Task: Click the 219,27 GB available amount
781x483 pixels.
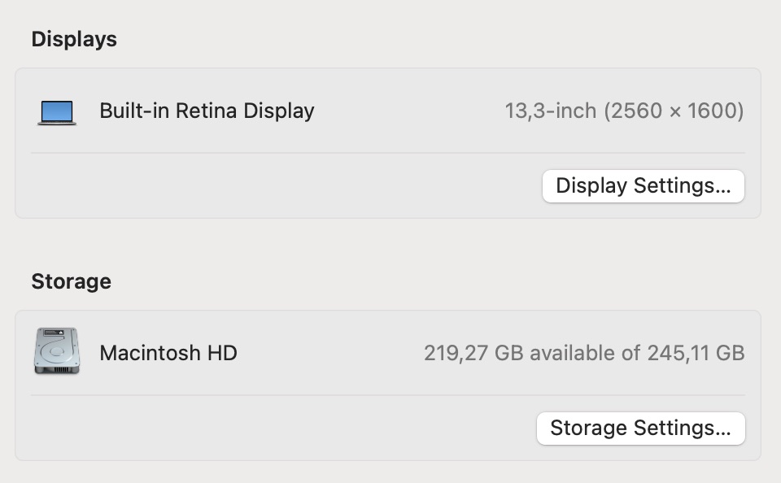Action: click(x=474, y=353)
